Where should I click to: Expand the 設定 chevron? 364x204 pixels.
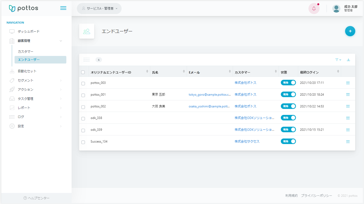(61, 126)
